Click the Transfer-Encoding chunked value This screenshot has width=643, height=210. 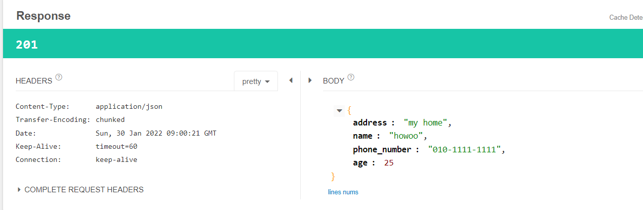(110, 120)
